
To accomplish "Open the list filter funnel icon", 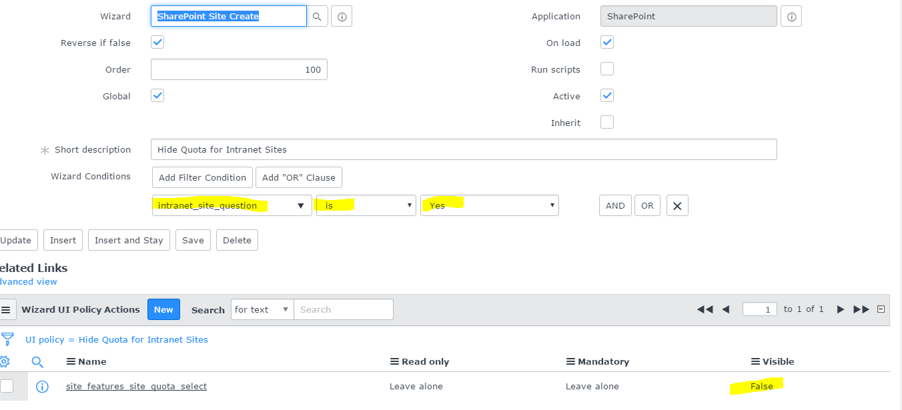I will pyautogui.click(x=7, y=339).
